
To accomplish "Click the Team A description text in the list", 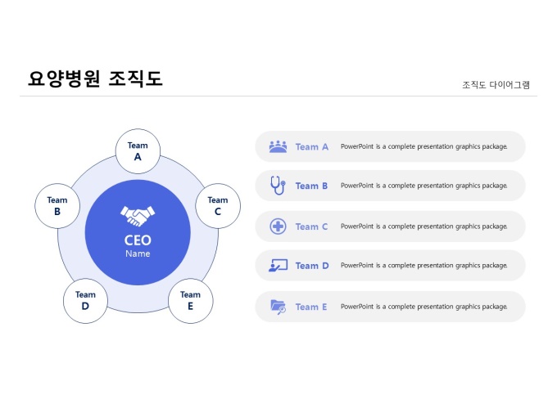I will coord(423,147).
